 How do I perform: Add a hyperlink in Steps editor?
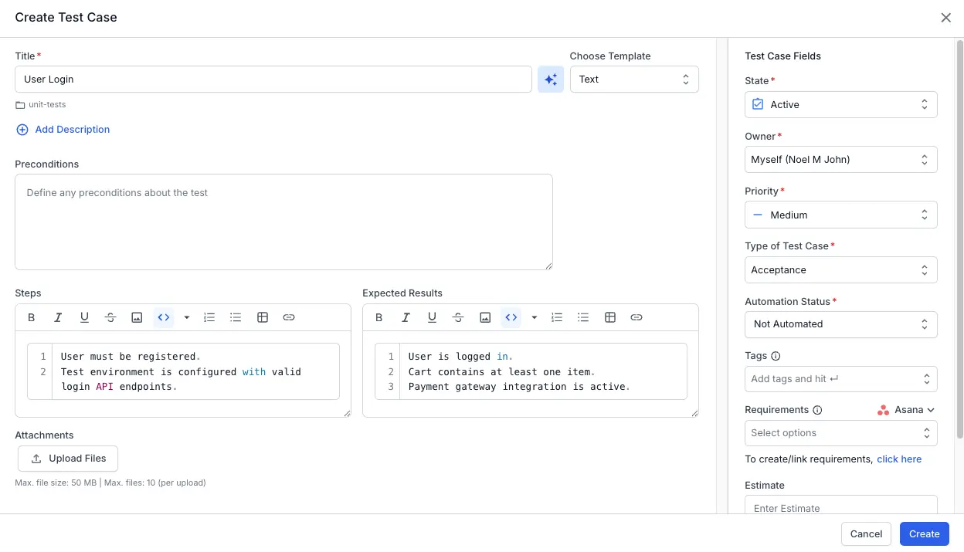click(289, 317)
